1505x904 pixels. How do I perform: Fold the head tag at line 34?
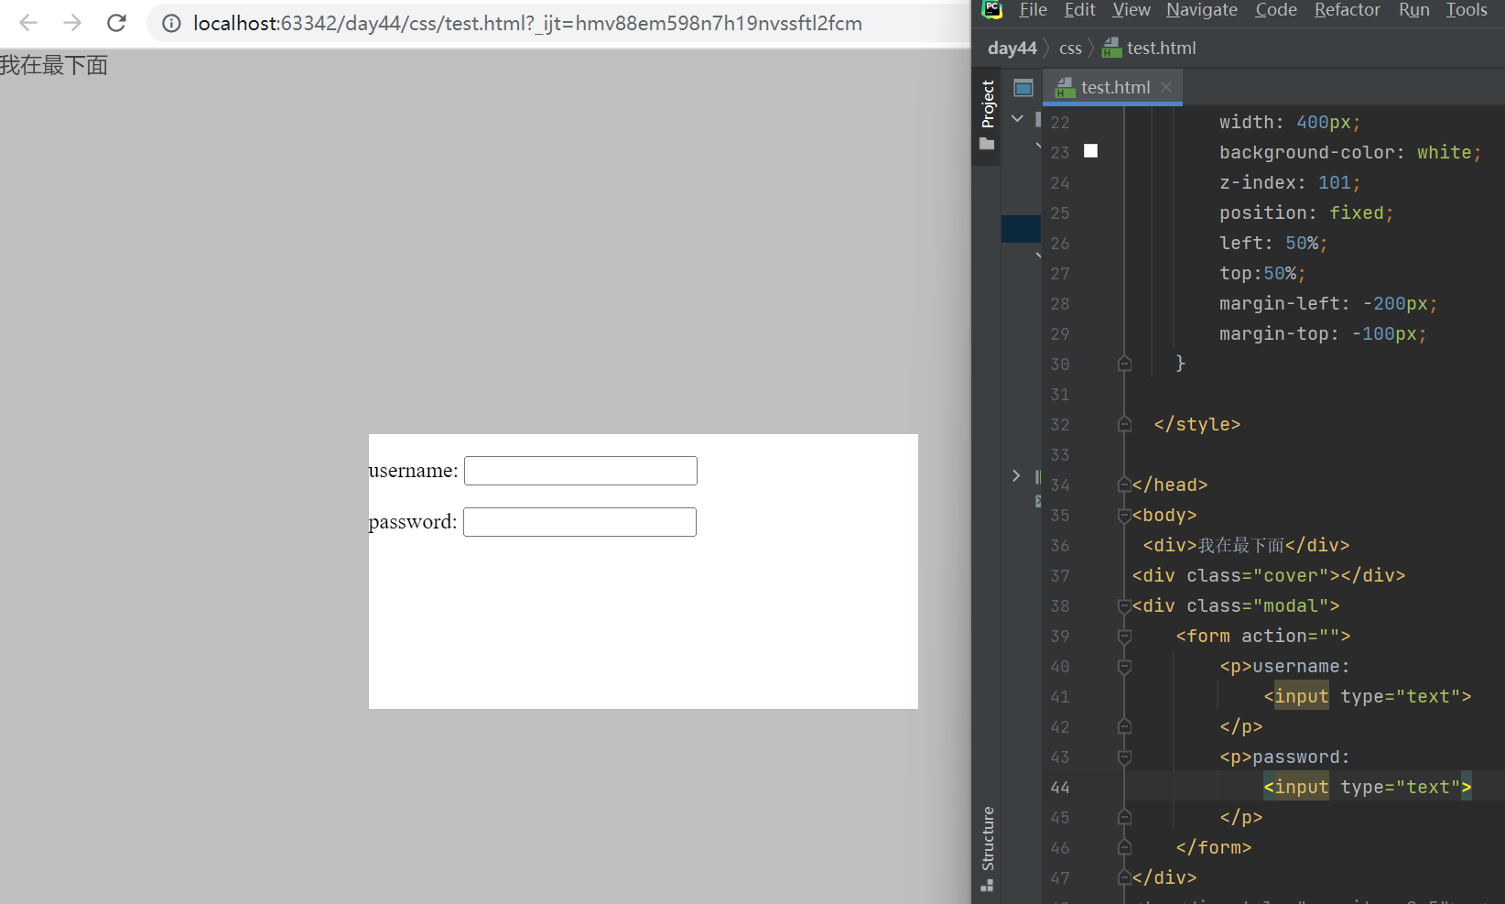point(1124,485)
